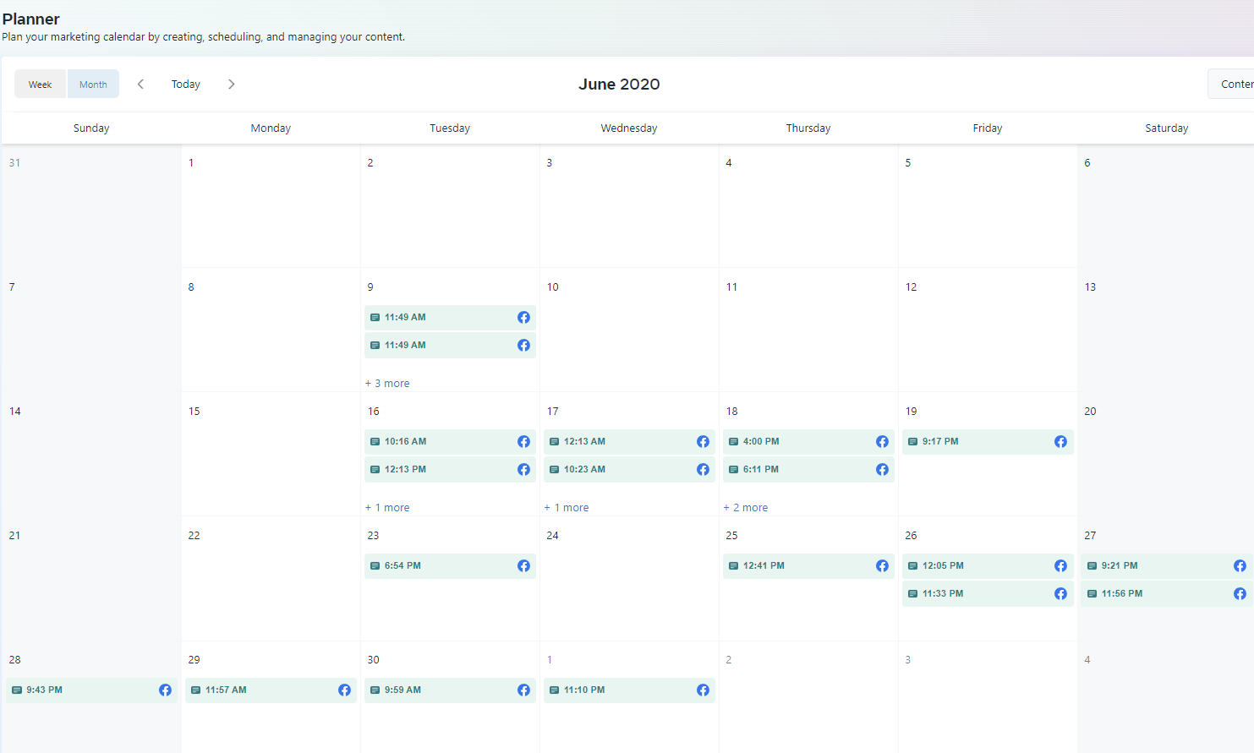1254x753 pixels.
Task: Select the June 10 day cell
Action: pyautogui.click(x=629, y=338)
